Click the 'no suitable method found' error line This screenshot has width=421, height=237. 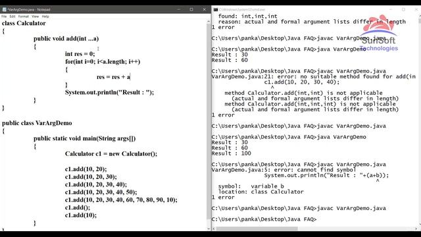pyautogui.click(x=314, y=76)
